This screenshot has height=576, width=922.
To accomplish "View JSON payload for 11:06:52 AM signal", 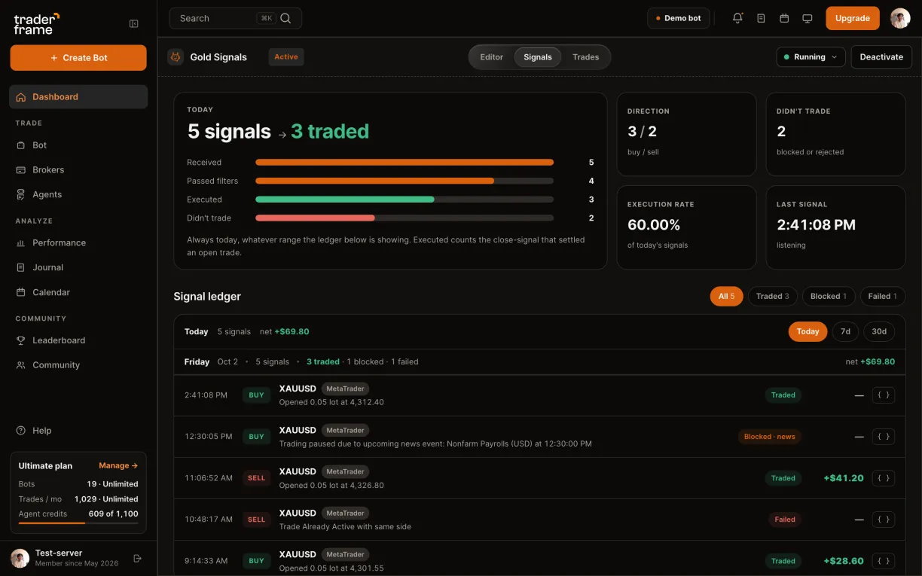I will tap(884, 477).
